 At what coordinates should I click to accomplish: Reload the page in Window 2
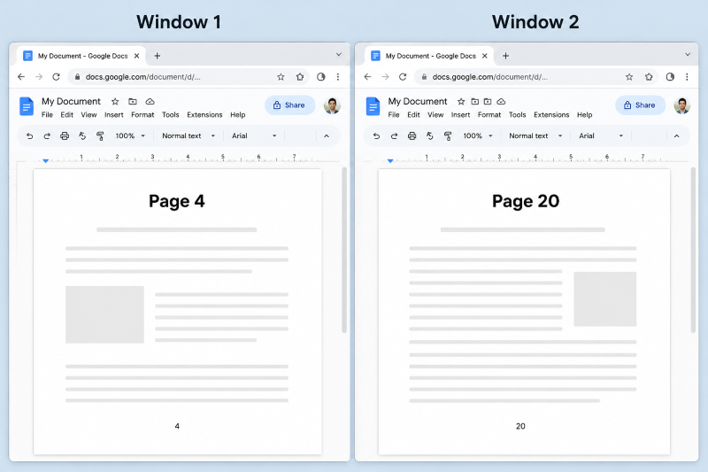pyautogui.click(x=403, y=77)
